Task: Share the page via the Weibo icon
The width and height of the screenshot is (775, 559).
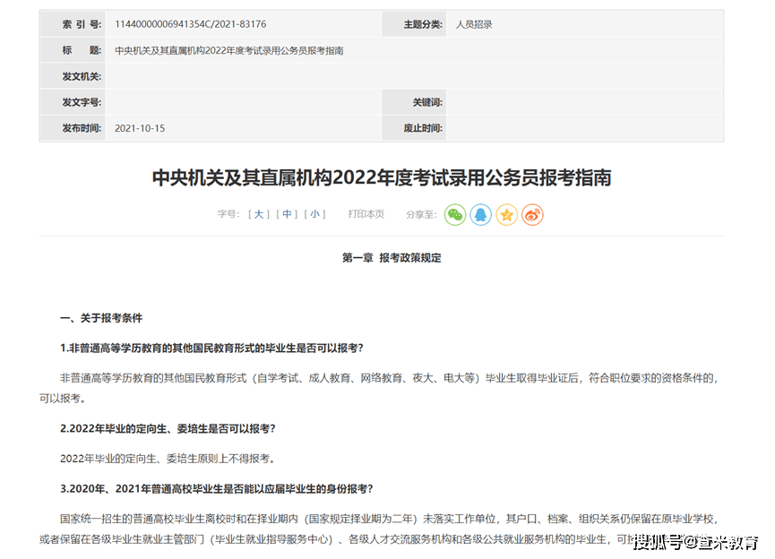Action: point(531,214)
